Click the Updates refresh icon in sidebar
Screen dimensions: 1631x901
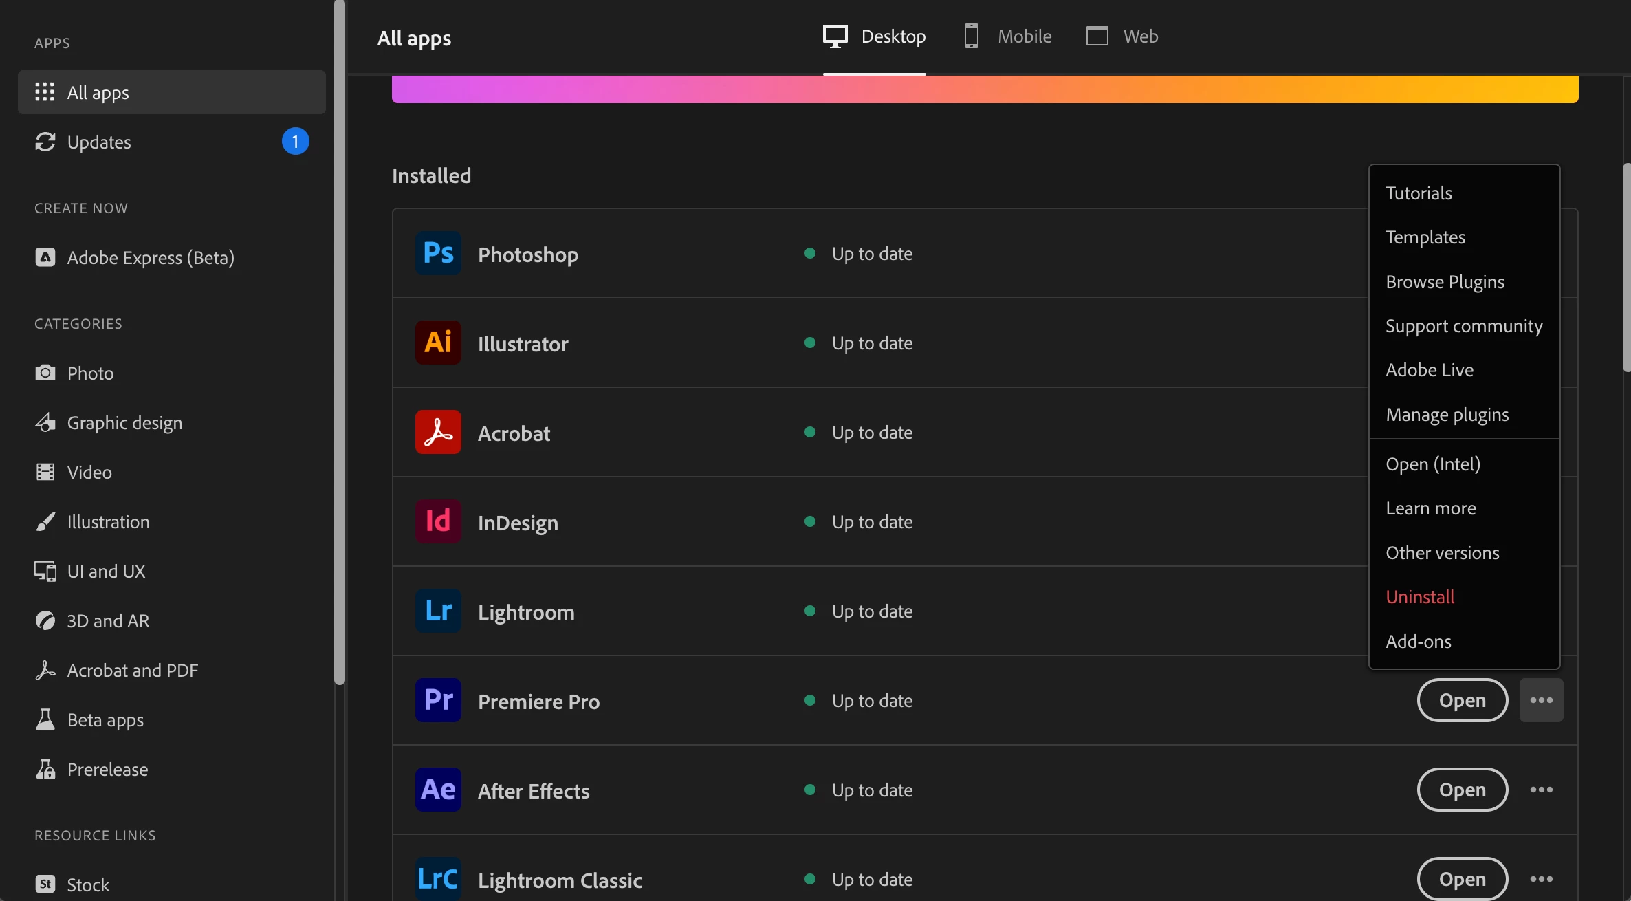coord(45,142)
